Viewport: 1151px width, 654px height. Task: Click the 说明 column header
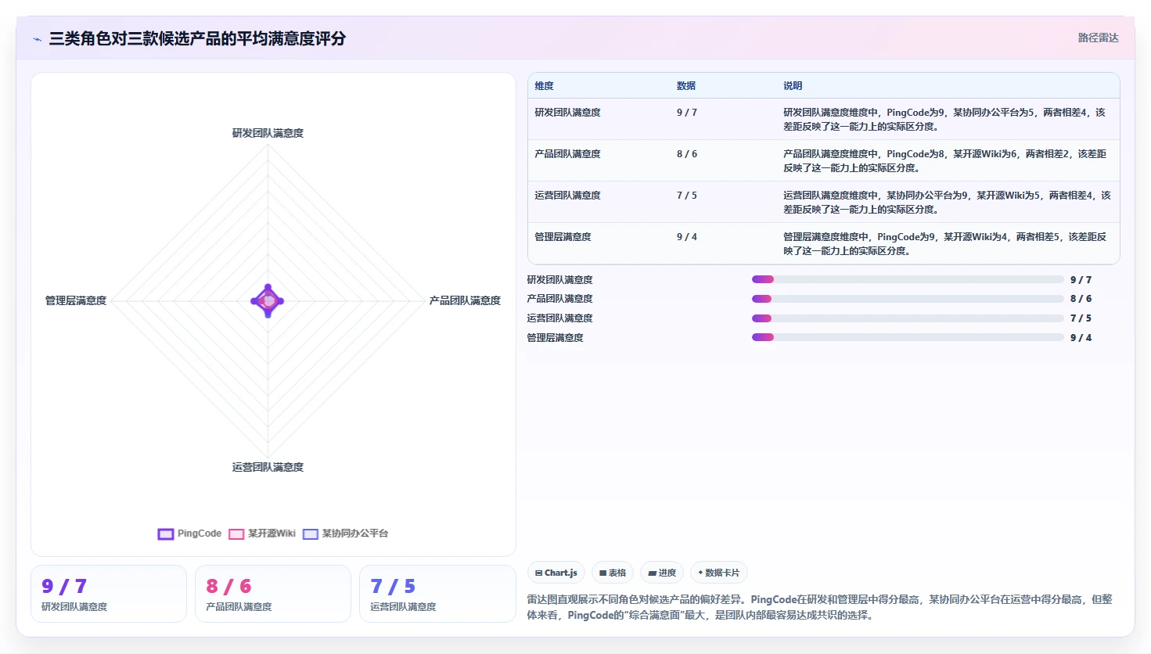coord(793,86)
